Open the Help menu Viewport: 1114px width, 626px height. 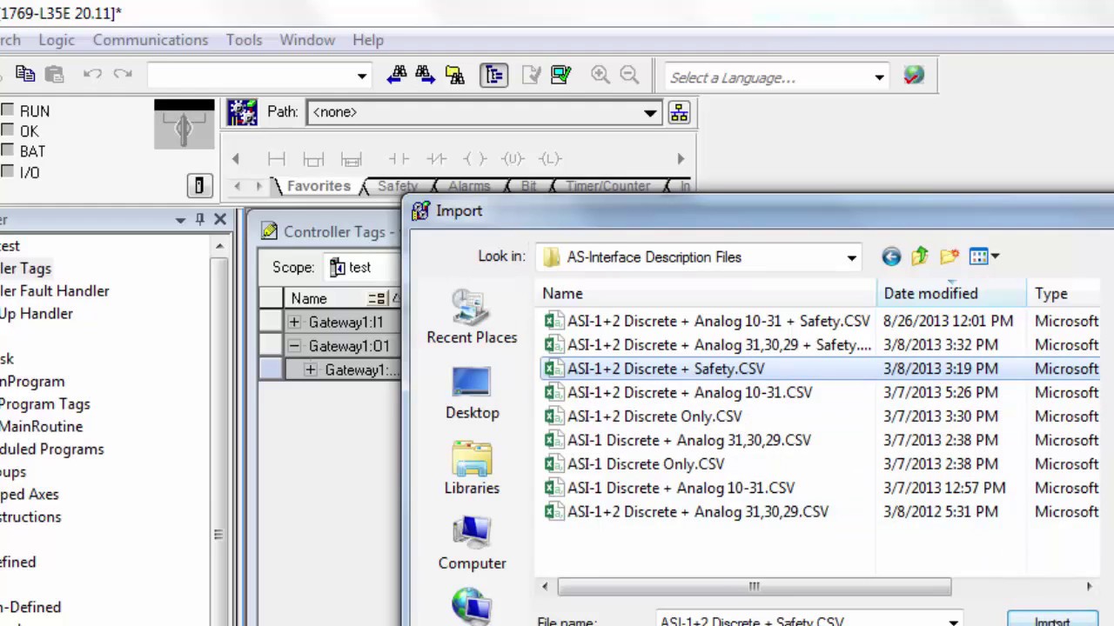click(x=368, y=40)
